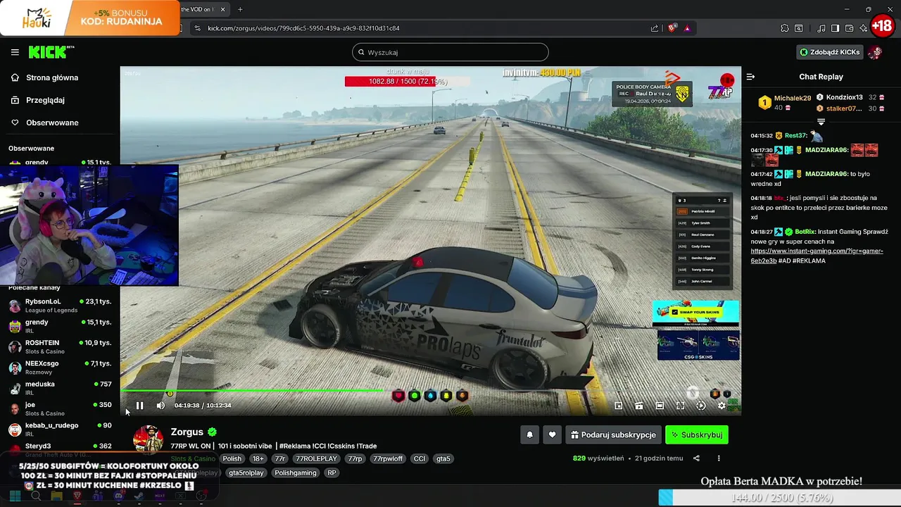Follow Zorgus with the heart button
901x507 pixels.
click(x=553, y=435)
